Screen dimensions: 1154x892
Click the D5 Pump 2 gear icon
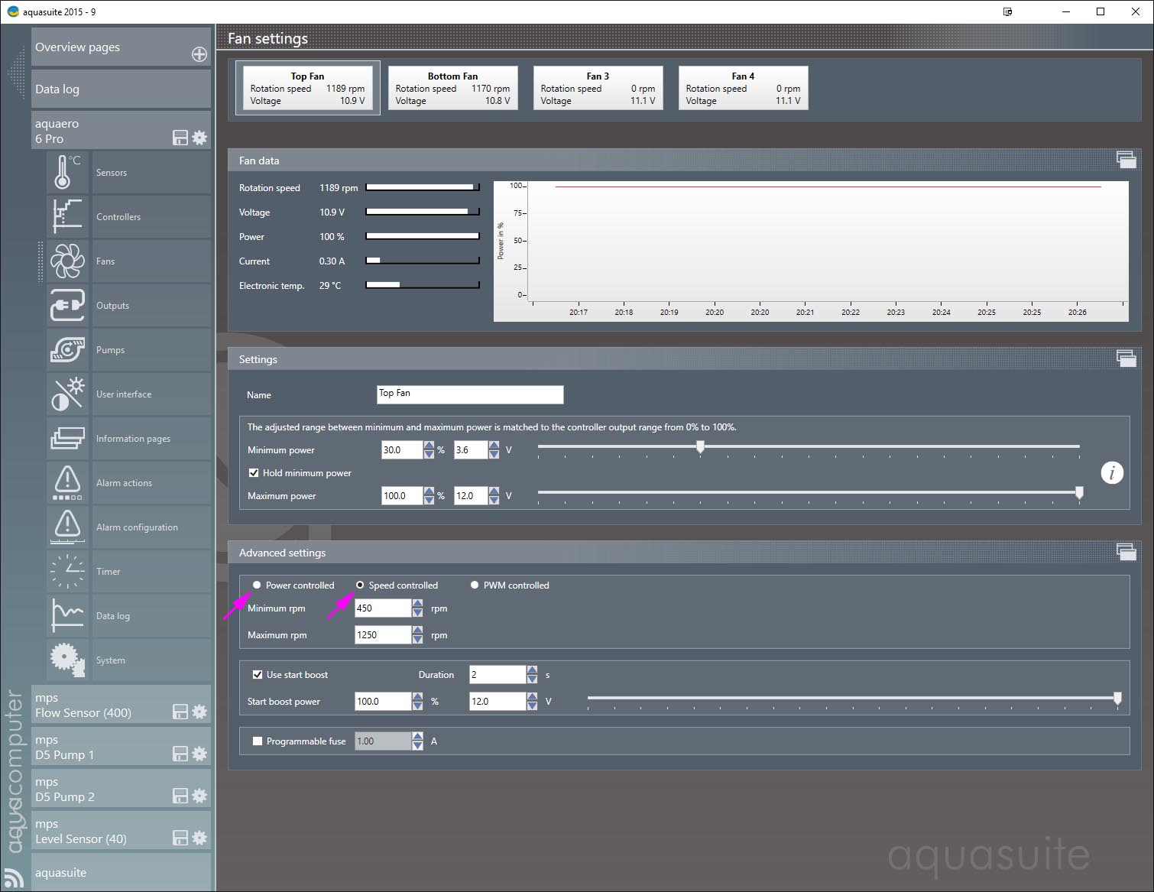point(199,796)
